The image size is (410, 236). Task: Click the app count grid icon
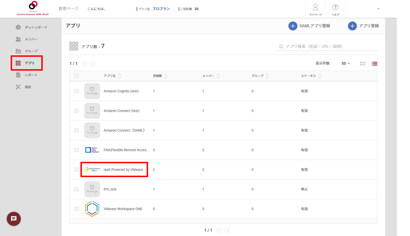click(x=74, y=46)
